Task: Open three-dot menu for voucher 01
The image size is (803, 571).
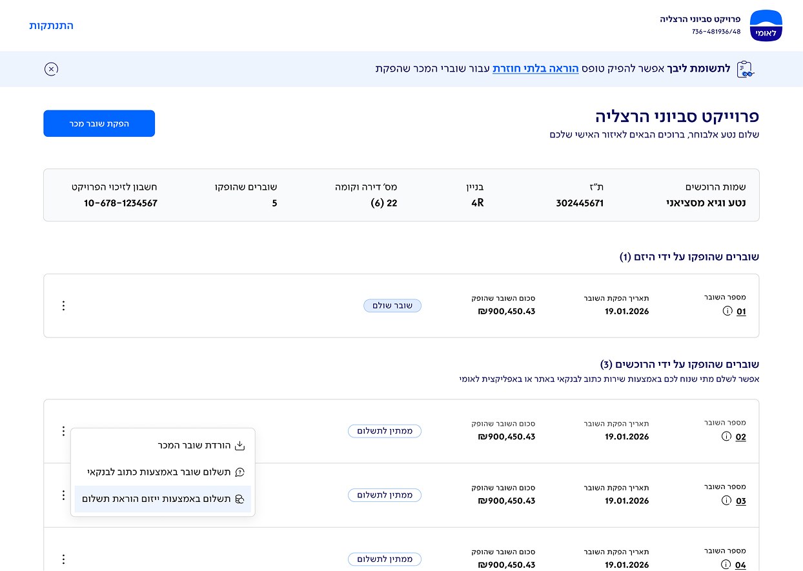Action: pyautogui.click(x=63, y=306)
